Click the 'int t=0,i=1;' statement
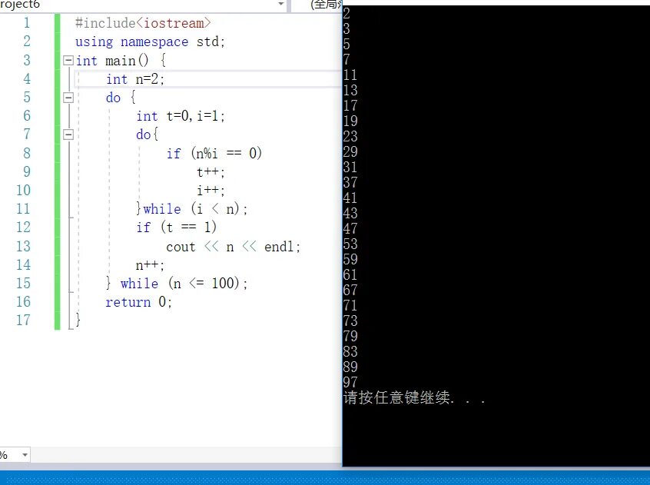Image resolution: width=650 pixels, height=485 pixels. click(x=181, y=116)
